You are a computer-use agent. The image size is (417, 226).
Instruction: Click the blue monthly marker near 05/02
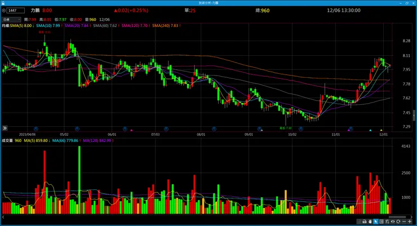point(77,128)
